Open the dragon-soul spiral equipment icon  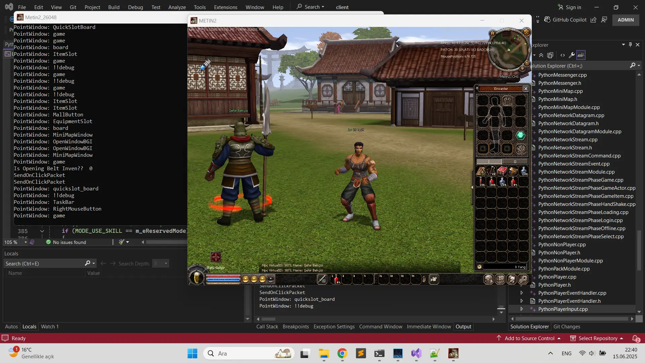click(521, 149)
